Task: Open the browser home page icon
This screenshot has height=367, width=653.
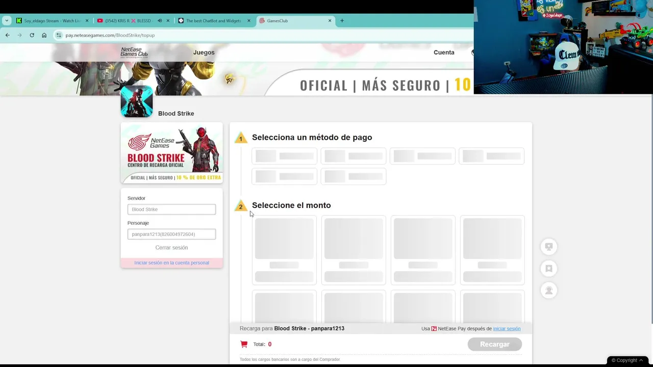Action: [44, 35]
